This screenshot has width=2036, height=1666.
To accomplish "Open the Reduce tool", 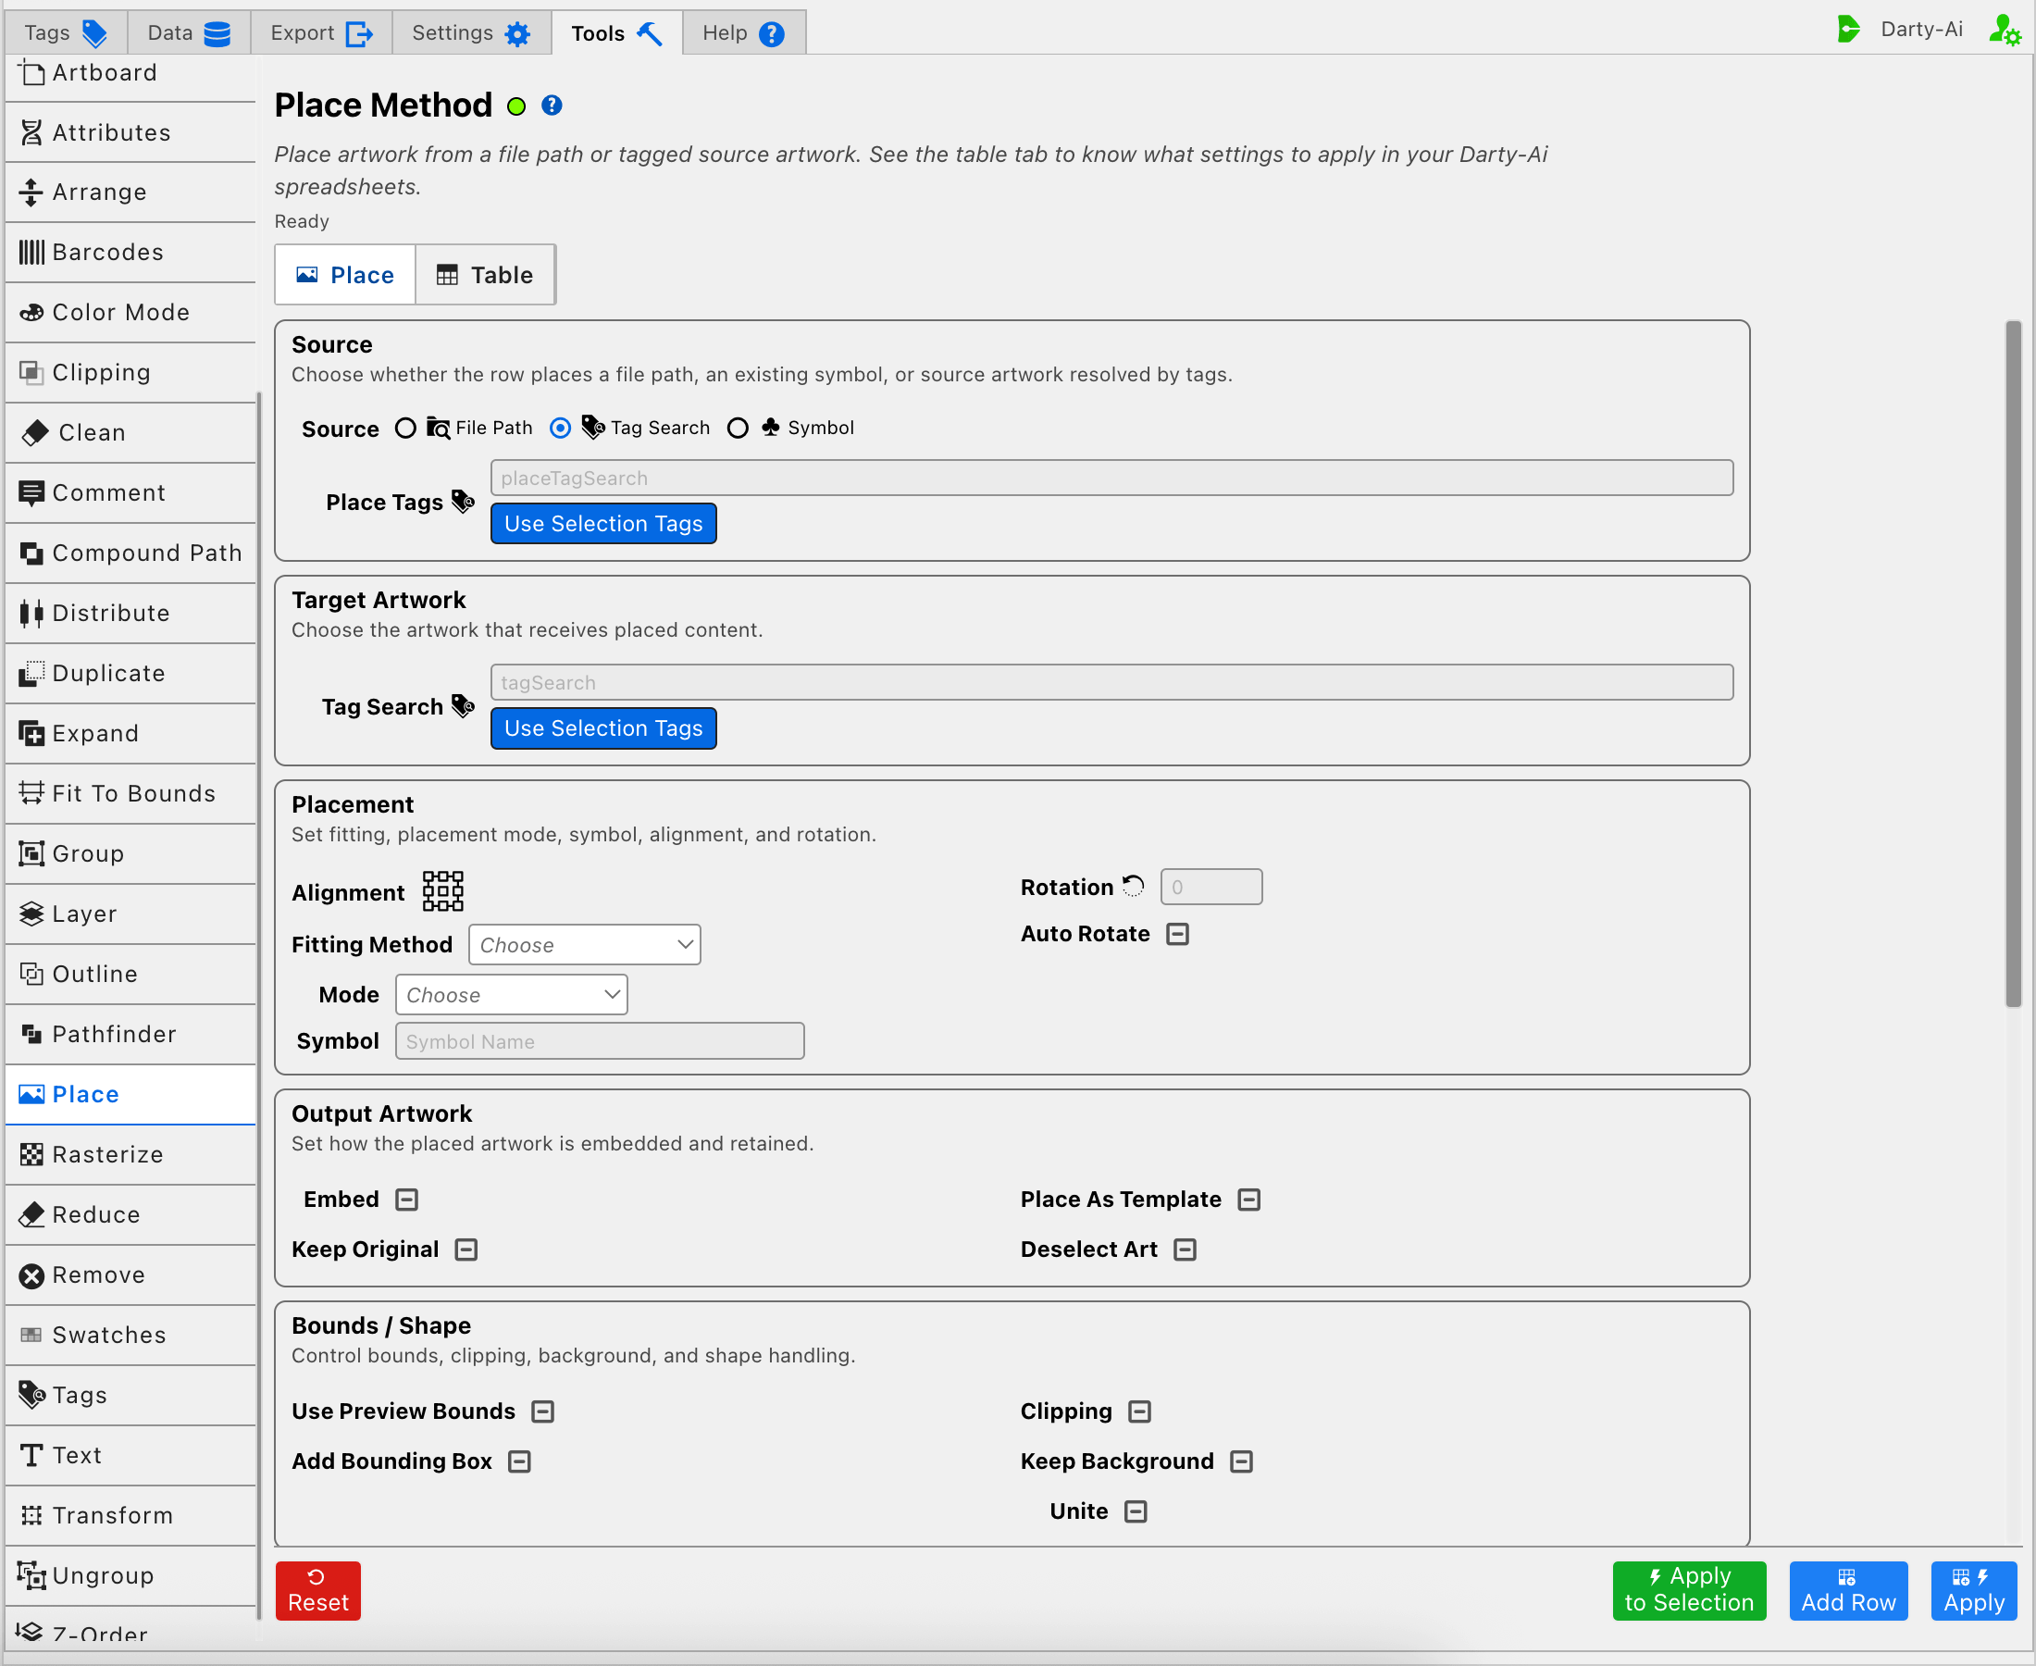I will point(130,1214).
